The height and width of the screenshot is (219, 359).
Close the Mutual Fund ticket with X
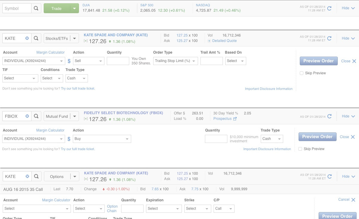coord(353,137)
